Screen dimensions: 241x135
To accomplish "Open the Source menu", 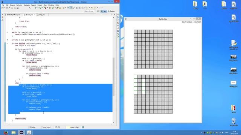I will coord(12,5).
